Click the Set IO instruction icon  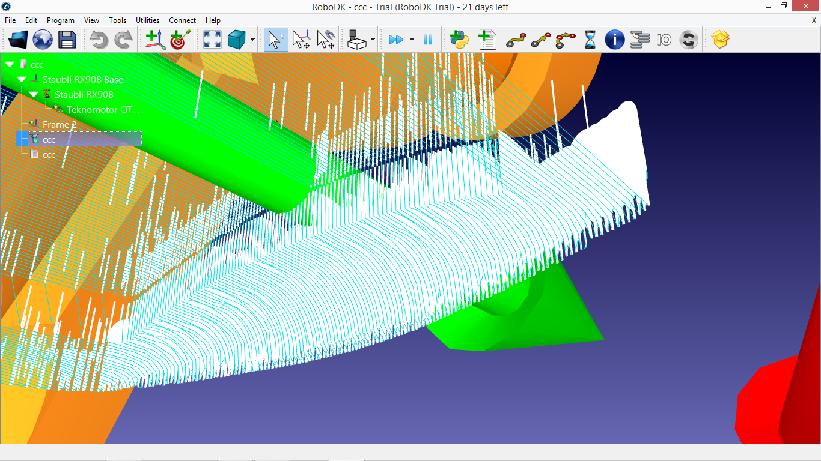[664, 40]
